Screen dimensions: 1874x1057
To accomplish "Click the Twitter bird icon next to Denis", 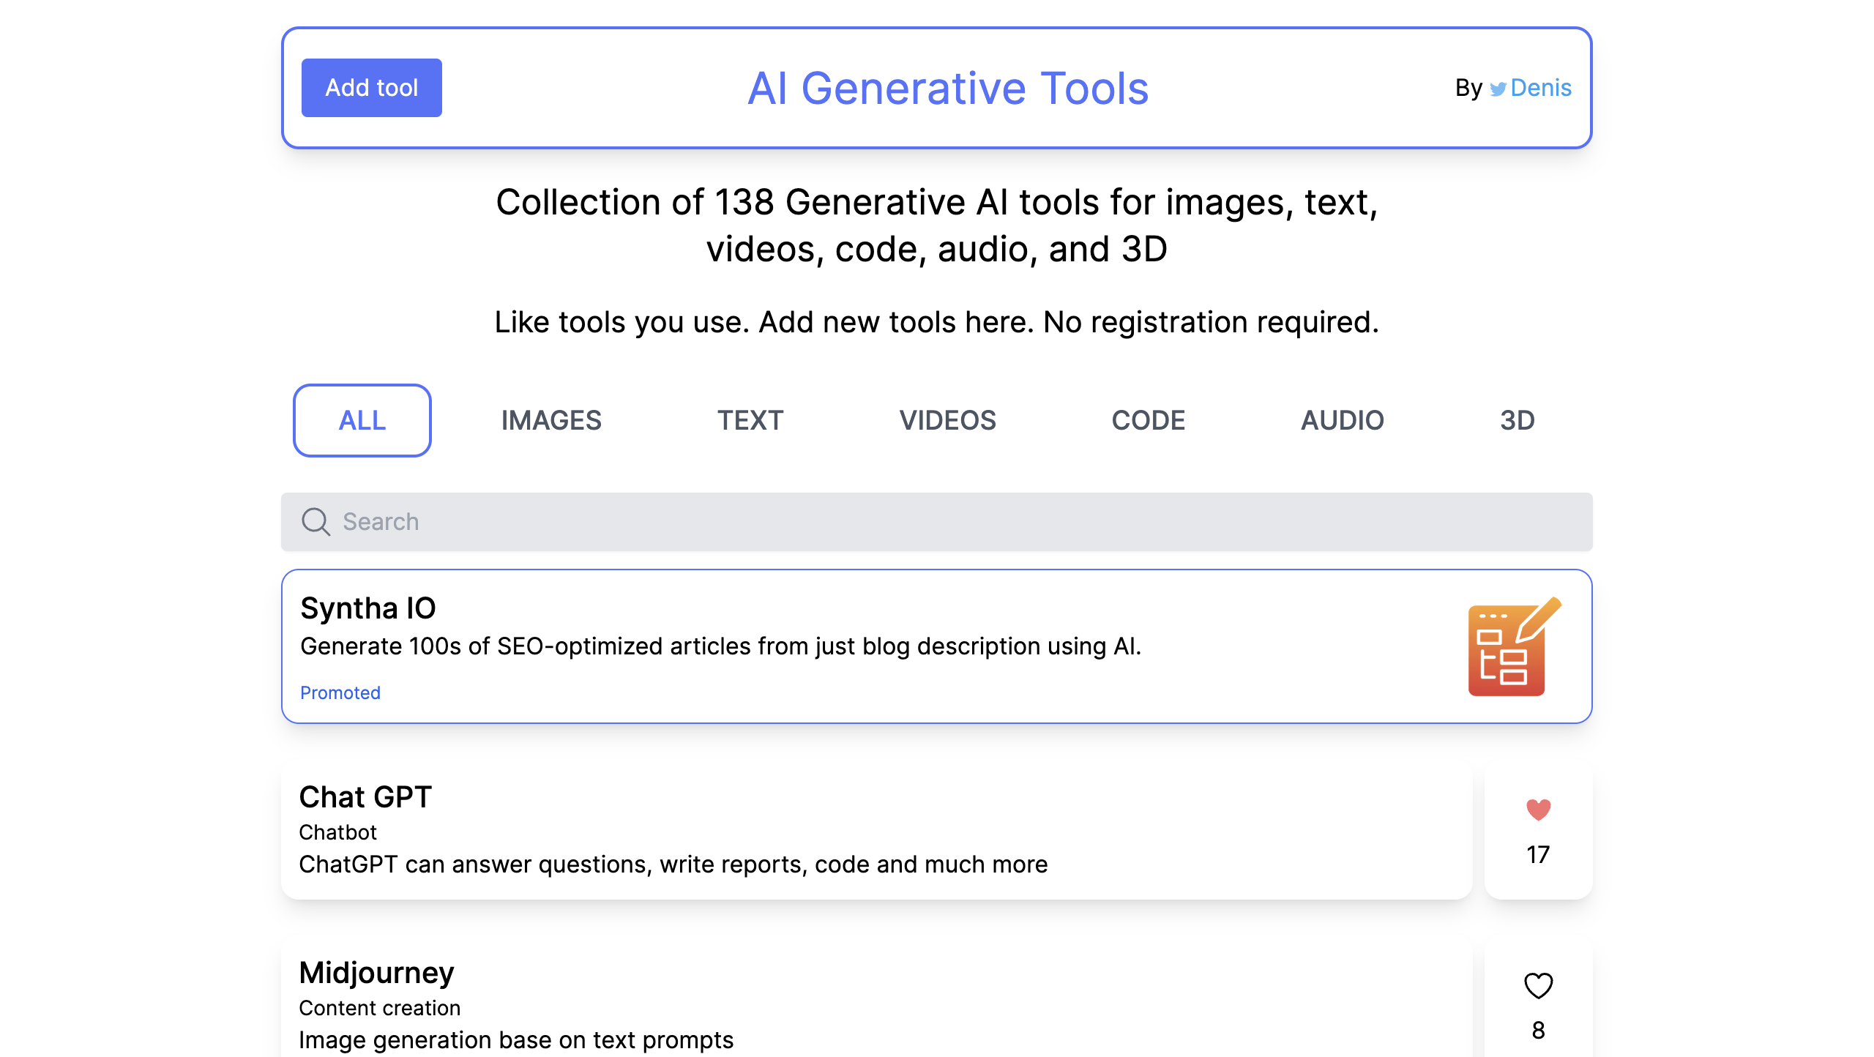I will 1498,89.
